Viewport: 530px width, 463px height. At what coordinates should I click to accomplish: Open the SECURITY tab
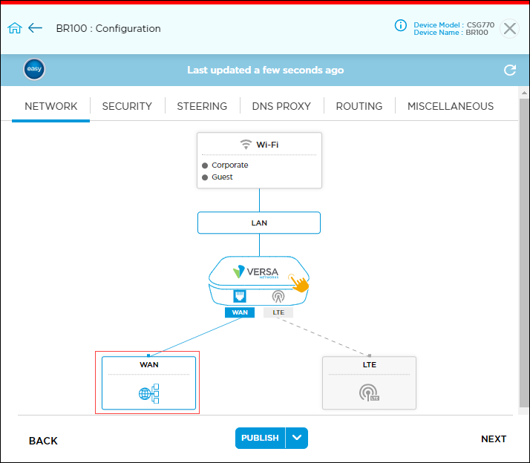127,106
